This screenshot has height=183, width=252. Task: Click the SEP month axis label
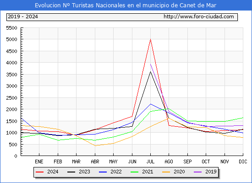(187, 161)
